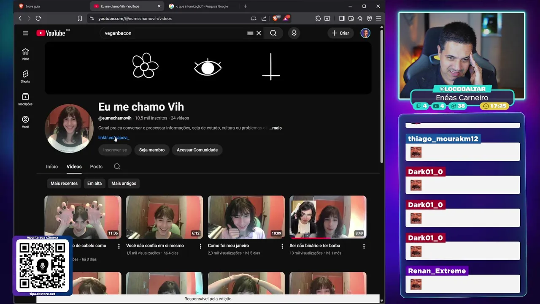Search within channel using the tab magnifier
The width and height of the screenshot is (540, 304).
coord(117,166)
